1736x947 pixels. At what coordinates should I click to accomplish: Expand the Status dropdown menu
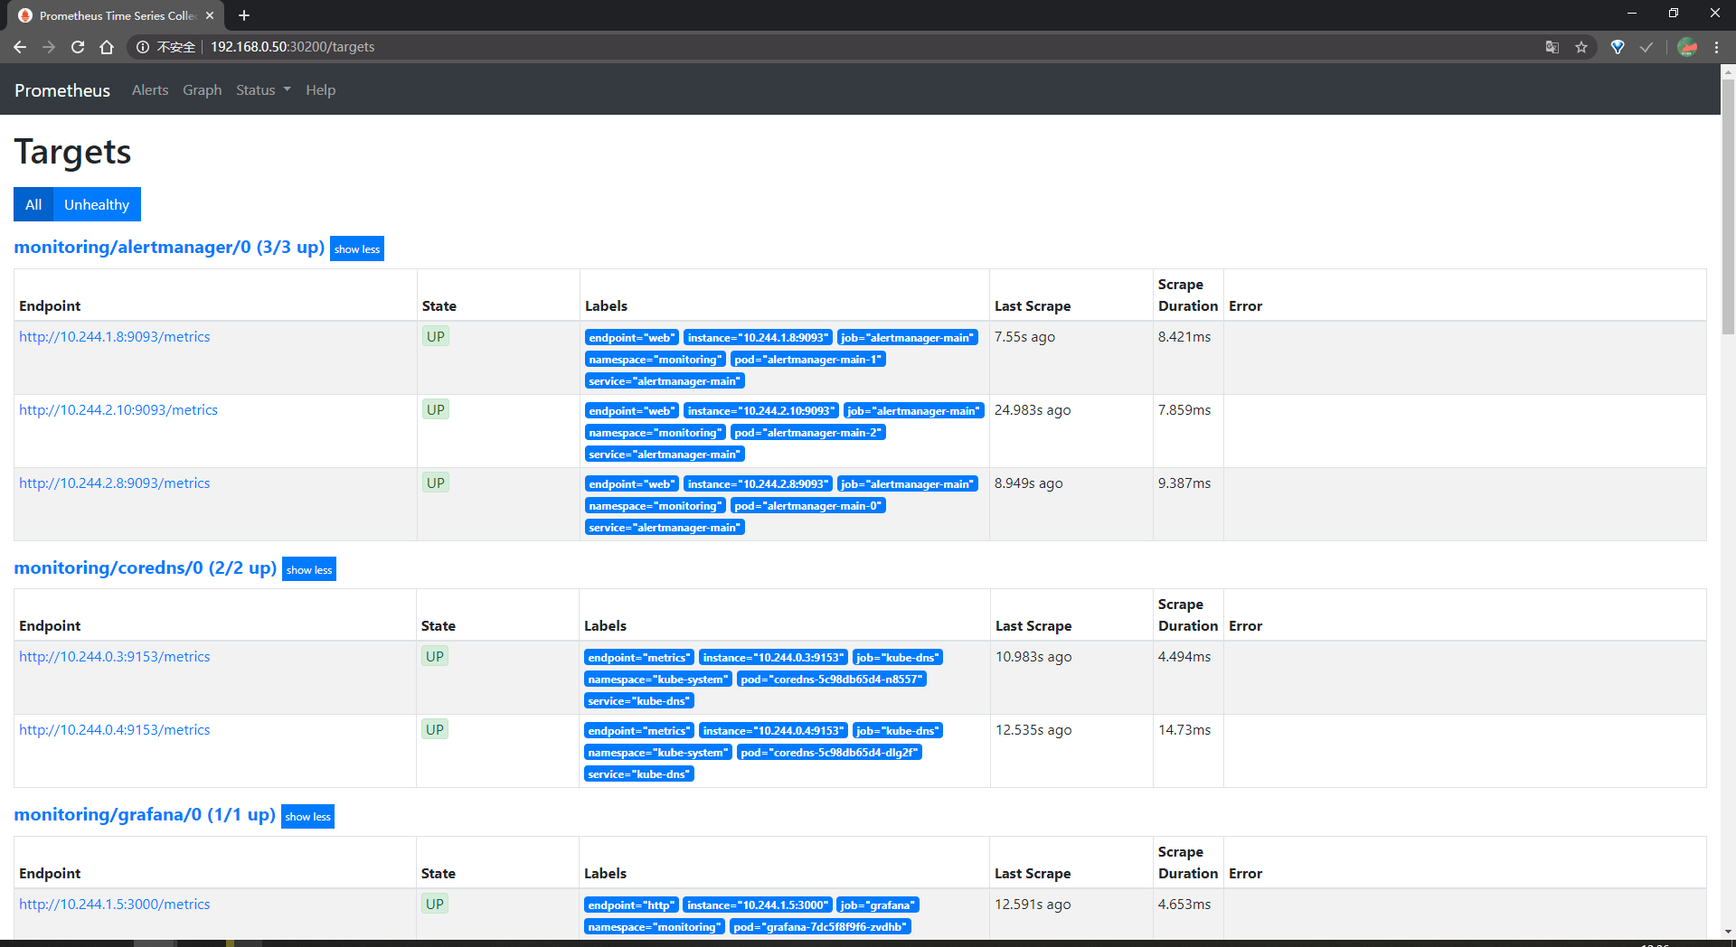(x=263, y=90)
